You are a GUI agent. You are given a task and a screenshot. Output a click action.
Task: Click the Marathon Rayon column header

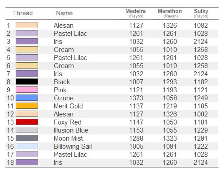(x=170, y=13)
